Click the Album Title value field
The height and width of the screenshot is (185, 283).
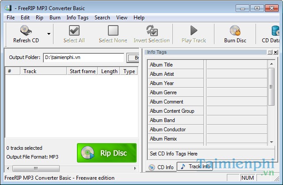237,65
